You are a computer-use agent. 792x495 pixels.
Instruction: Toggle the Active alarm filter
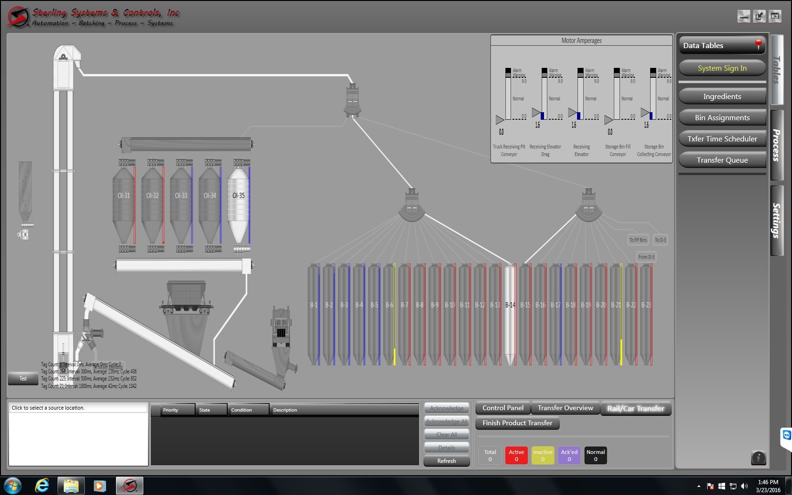(516, 455)
